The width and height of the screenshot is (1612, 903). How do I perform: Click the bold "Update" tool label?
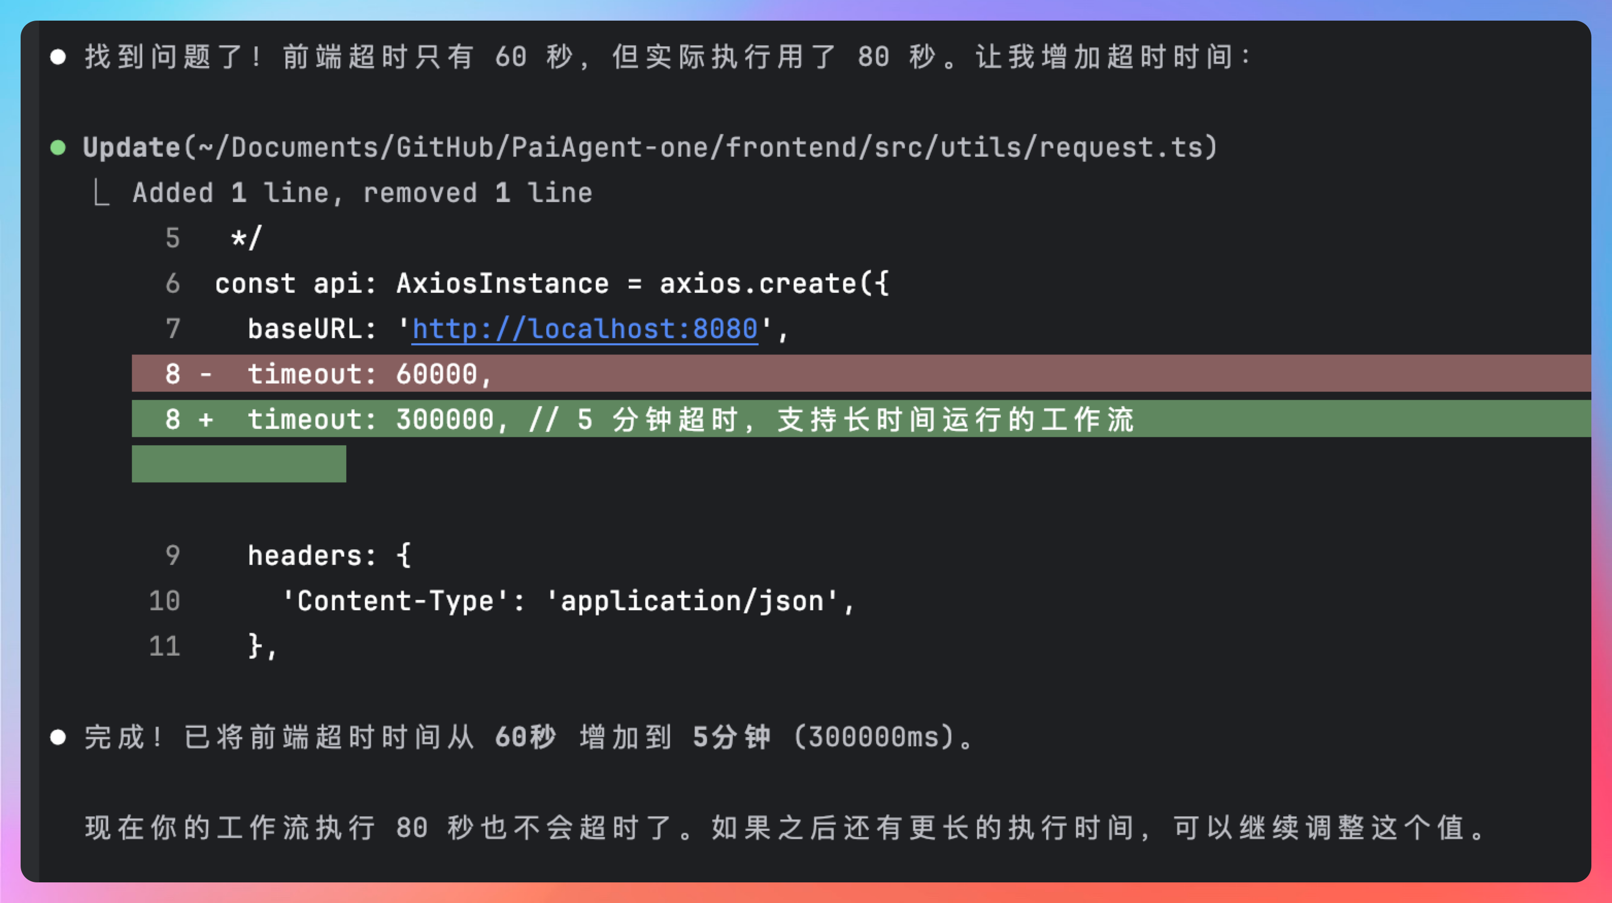click(x=131, y=148)
